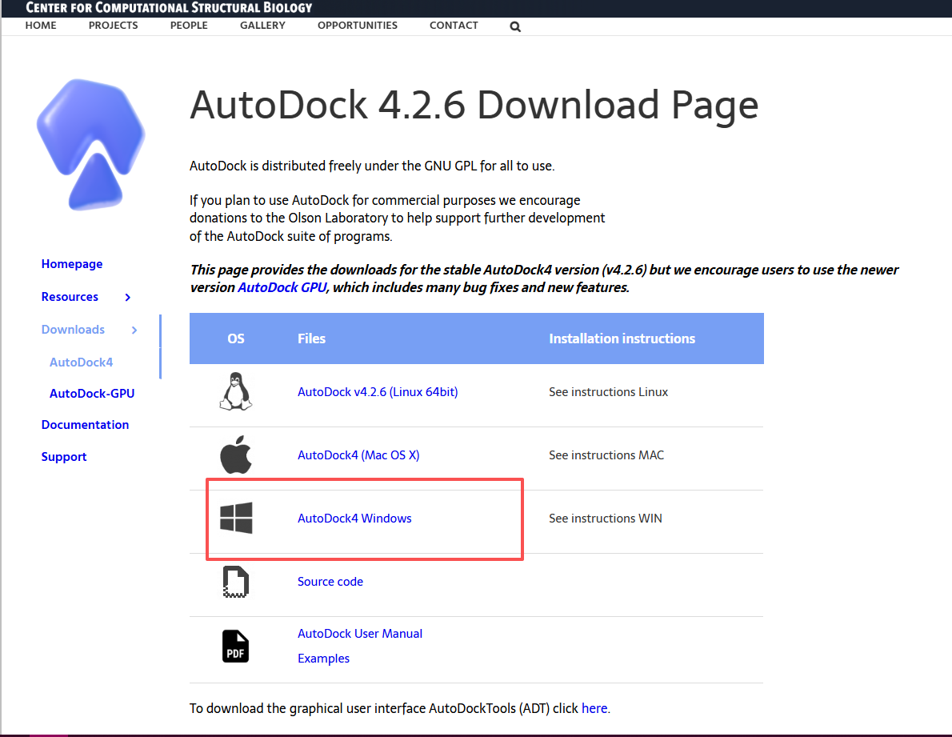Click the search magnifier icon in navbar
The width and height of the screenshot is (952, 737).
[515, 26]
